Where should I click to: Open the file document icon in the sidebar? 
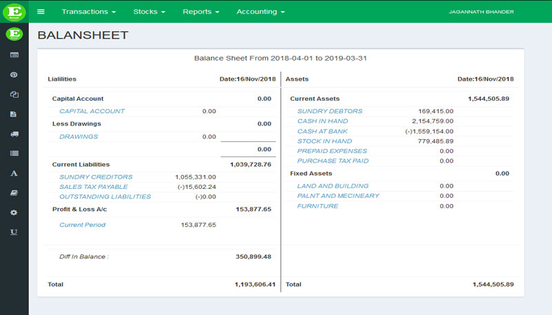tap(13, 114)
